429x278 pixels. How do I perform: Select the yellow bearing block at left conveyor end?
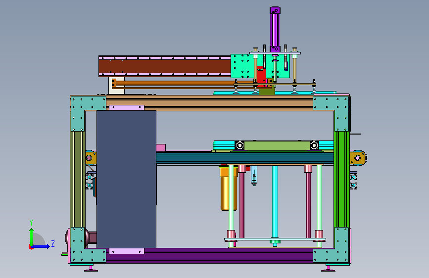[x=91, y=158]
